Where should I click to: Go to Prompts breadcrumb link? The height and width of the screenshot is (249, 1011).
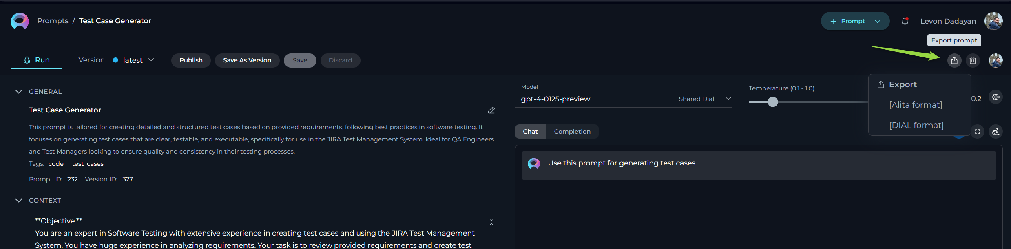pyautogui.click(x=53, y=21)
